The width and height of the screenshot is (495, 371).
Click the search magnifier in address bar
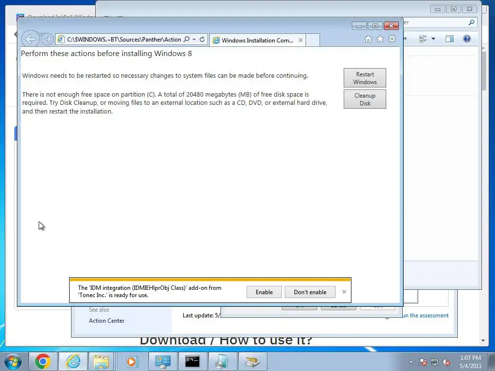coord(187,40)
